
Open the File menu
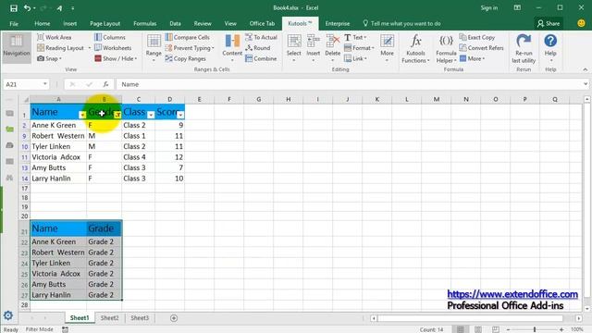pyautogui.click(x=14, y=23)
